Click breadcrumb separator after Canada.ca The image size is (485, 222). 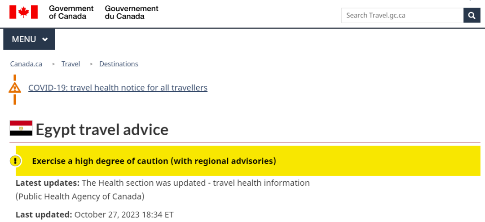pos(53,64)
